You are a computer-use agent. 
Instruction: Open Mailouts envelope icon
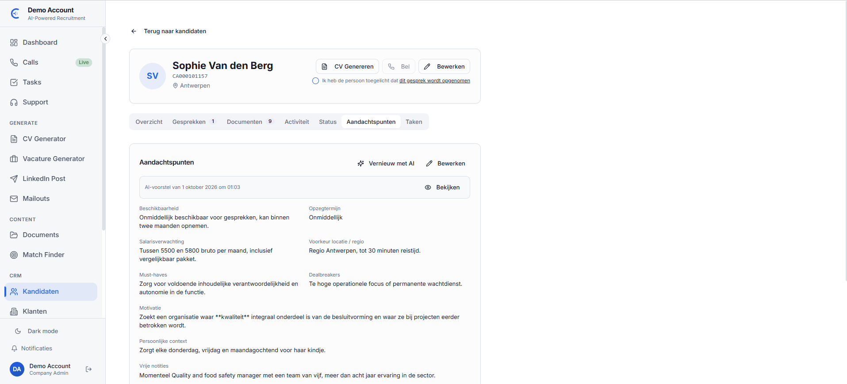pos(14,199)
